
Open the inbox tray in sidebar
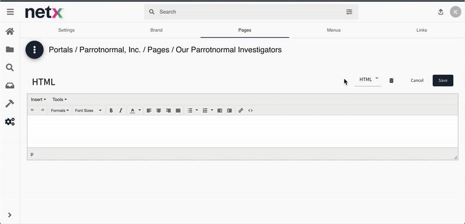10,86
